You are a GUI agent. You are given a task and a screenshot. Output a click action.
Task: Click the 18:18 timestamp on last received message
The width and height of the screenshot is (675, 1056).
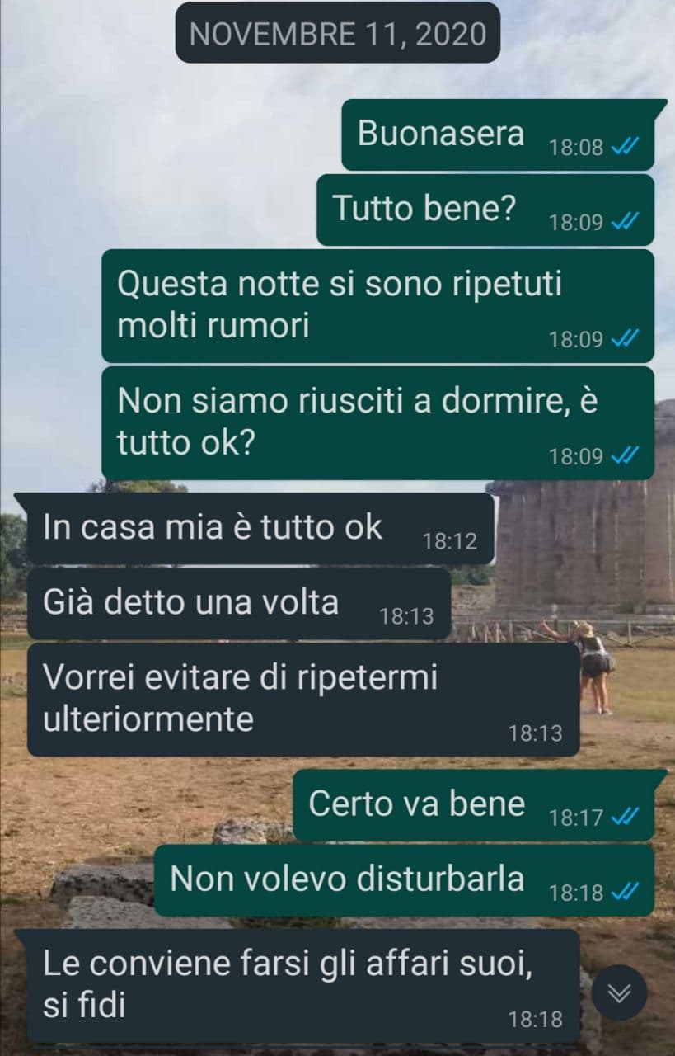pyautogui.click(x=536, y=1020)
